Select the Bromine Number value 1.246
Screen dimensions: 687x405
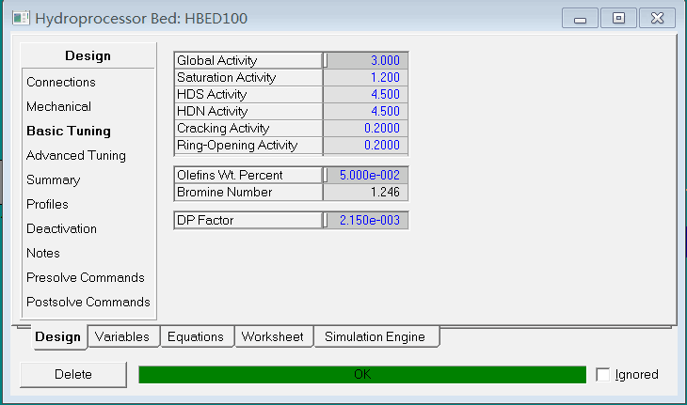366,192
